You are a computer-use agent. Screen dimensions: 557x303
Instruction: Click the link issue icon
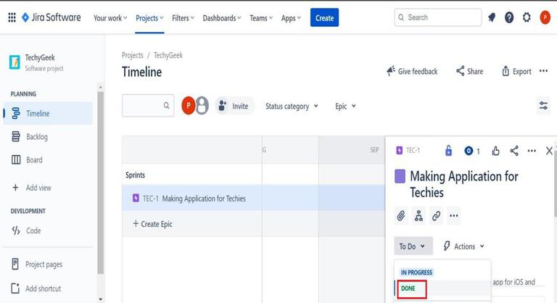coord(437,215)
